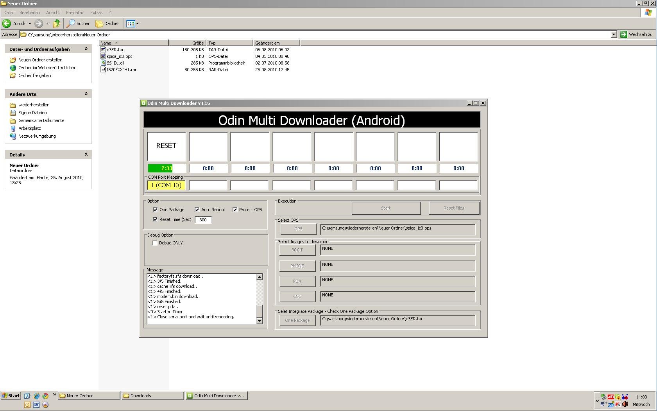
Task: Open the Extras menu
Action: click(96, 13)
